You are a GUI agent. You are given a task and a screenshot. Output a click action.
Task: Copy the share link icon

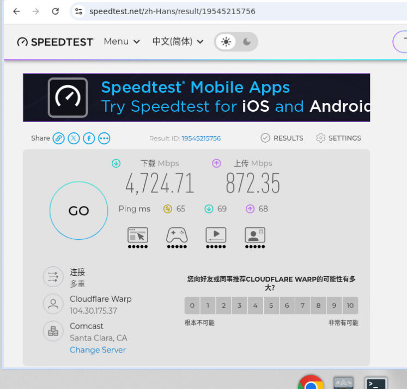coord(59,138)
